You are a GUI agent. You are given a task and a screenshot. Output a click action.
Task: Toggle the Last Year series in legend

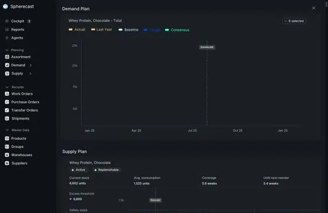tap(101, 30)
